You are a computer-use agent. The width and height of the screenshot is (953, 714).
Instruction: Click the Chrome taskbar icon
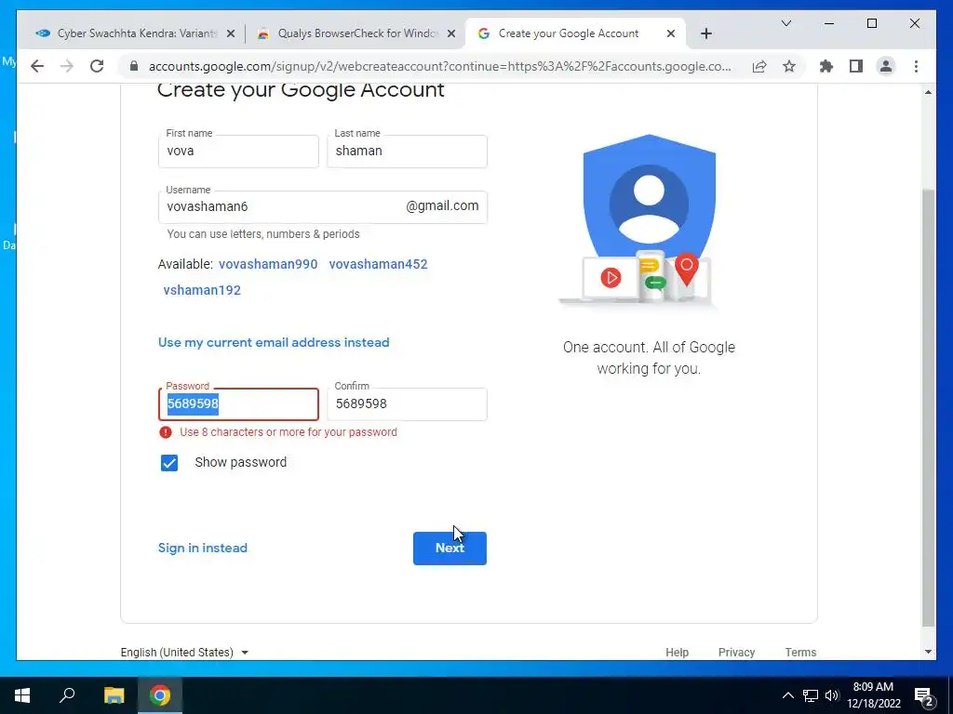[160, 695]
